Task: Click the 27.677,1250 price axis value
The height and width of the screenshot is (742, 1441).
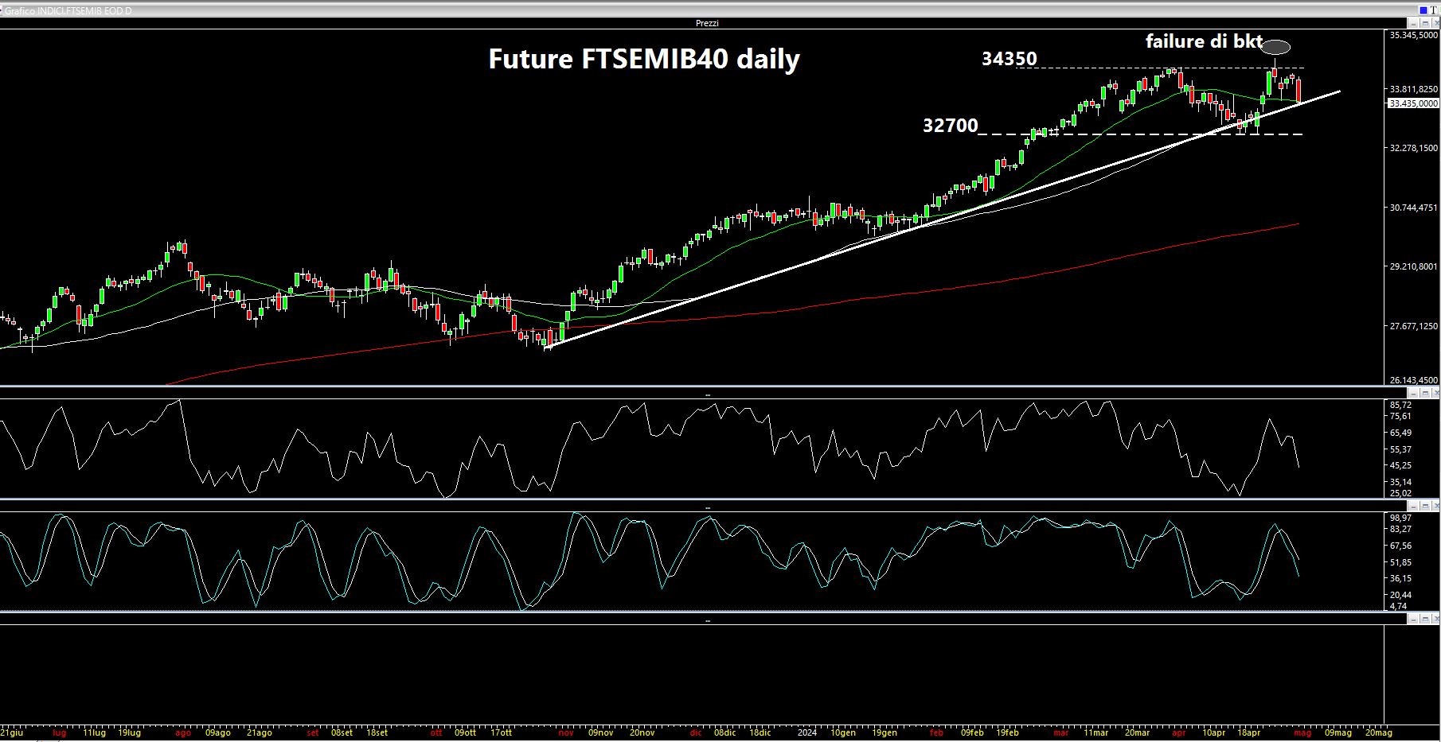Action: 1414,326
